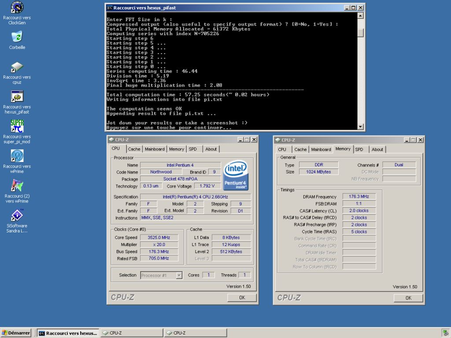The height and width of the screenshot is (338, 451).
Task: Open the super_pi_mod desktop shortcut
Action: tap(17, 132)
